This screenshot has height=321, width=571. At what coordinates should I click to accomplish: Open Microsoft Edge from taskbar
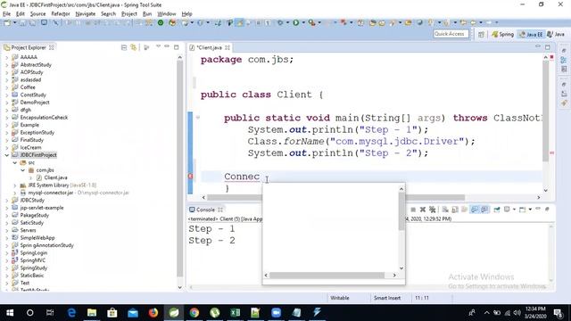[71, 313]
